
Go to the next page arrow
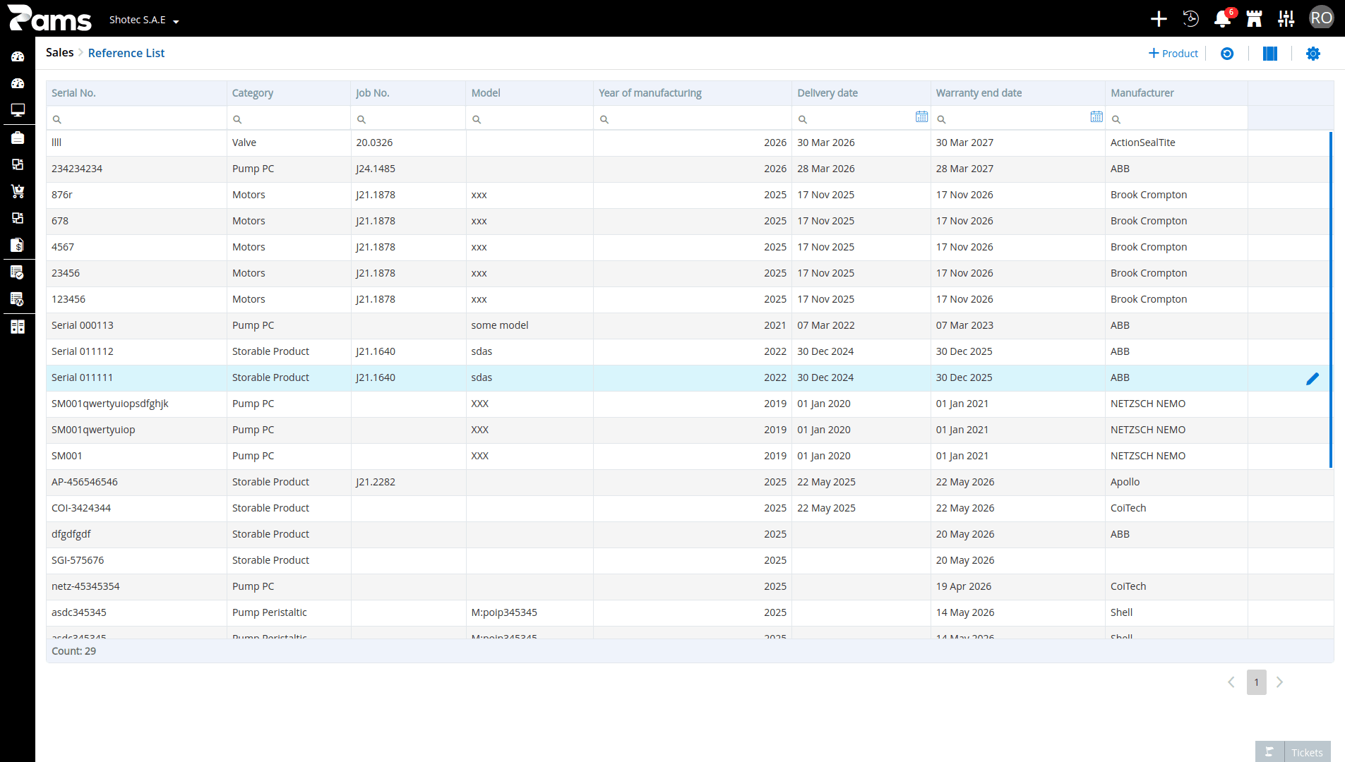(x=1279, y=682)
